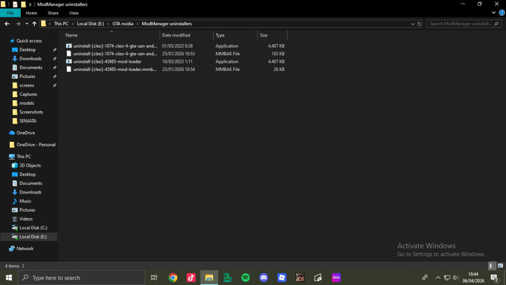Select cleo-4-gta-san-and Application file

(x=175, y=46)
